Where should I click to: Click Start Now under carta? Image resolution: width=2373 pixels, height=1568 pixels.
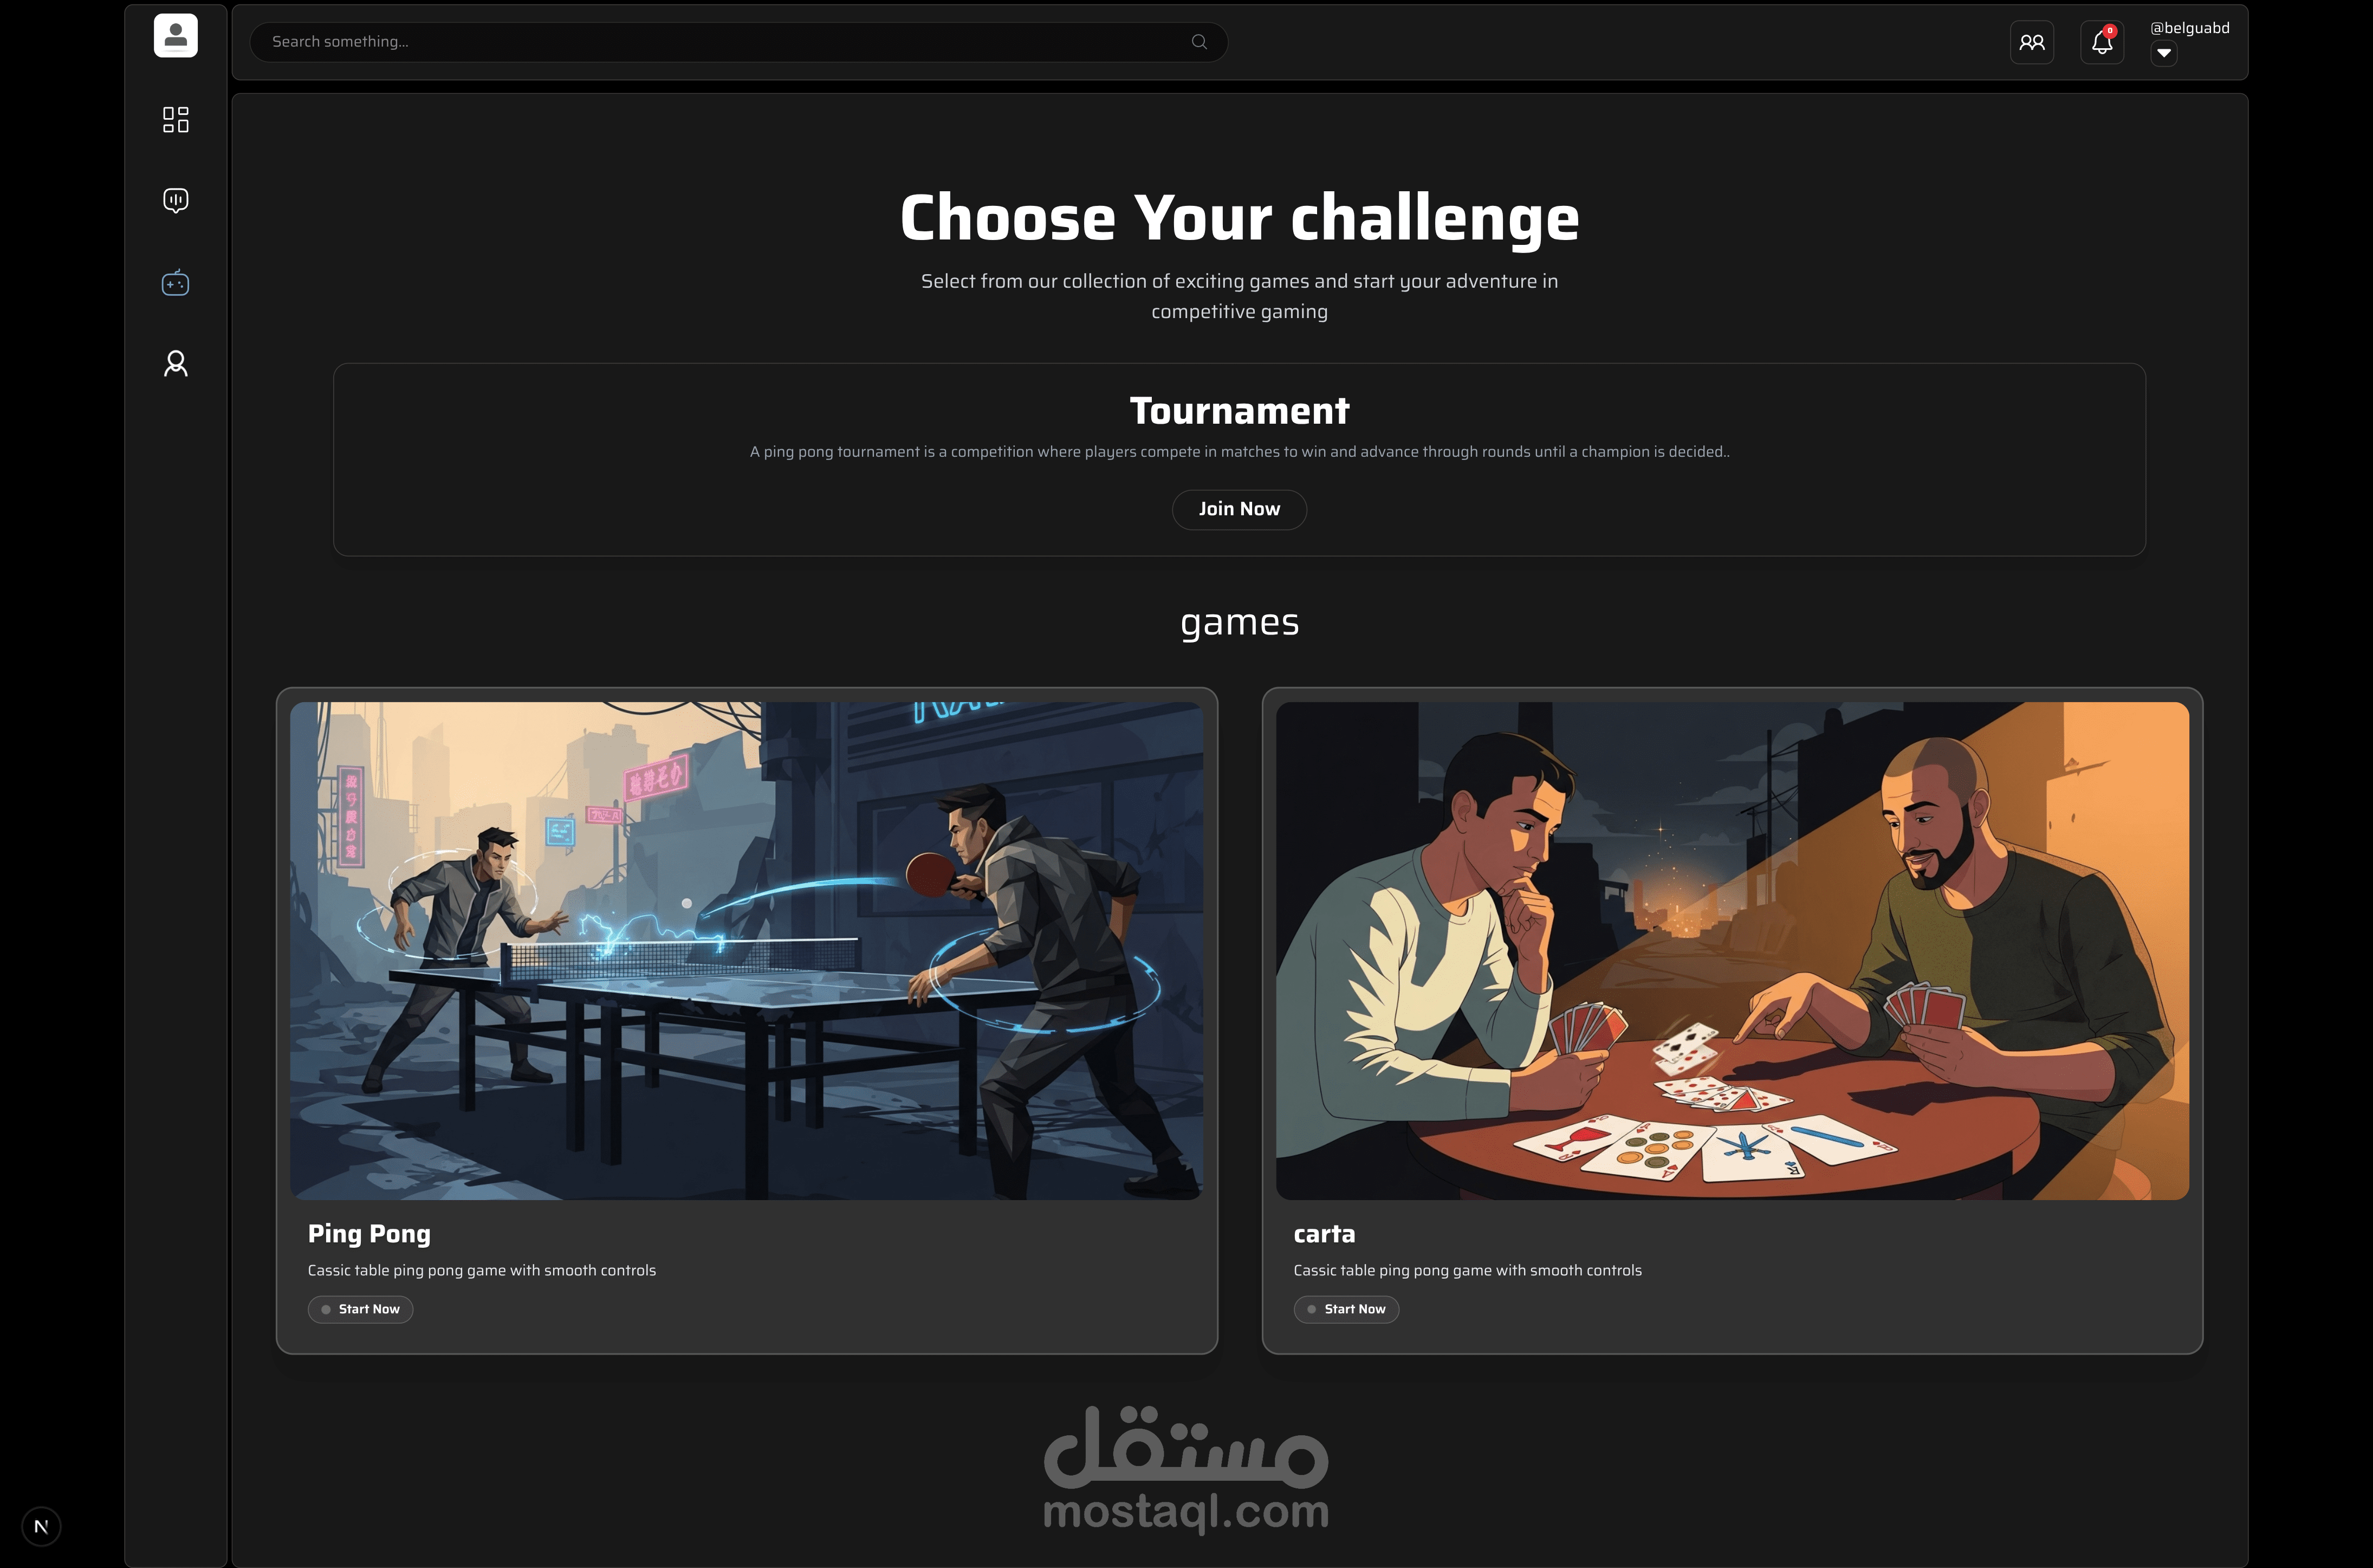pyautogui.click(x=1346, y=1309)
